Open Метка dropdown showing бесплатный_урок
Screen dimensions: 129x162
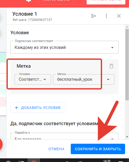click(x=84, y=79)
